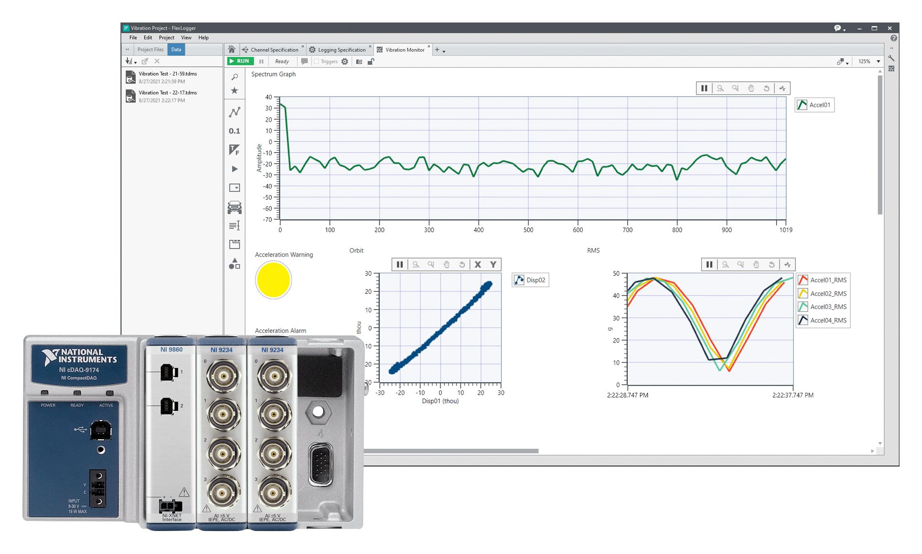The width and height of the screenshot is (922, 554).
Task: Select the 0.1 numeric indicator palette item
Action: coord(234,131)
